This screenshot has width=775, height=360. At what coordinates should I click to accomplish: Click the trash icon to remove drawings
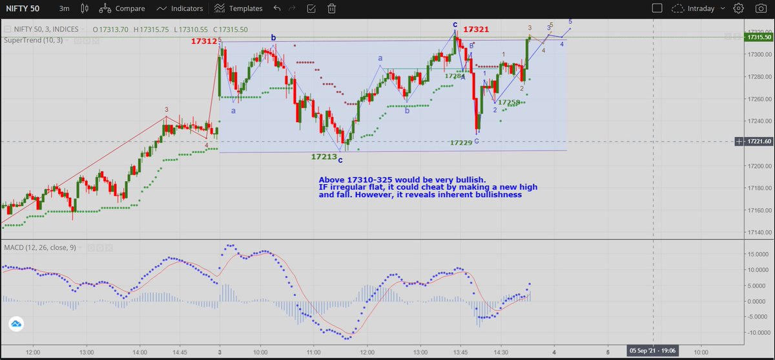[331, 8]
